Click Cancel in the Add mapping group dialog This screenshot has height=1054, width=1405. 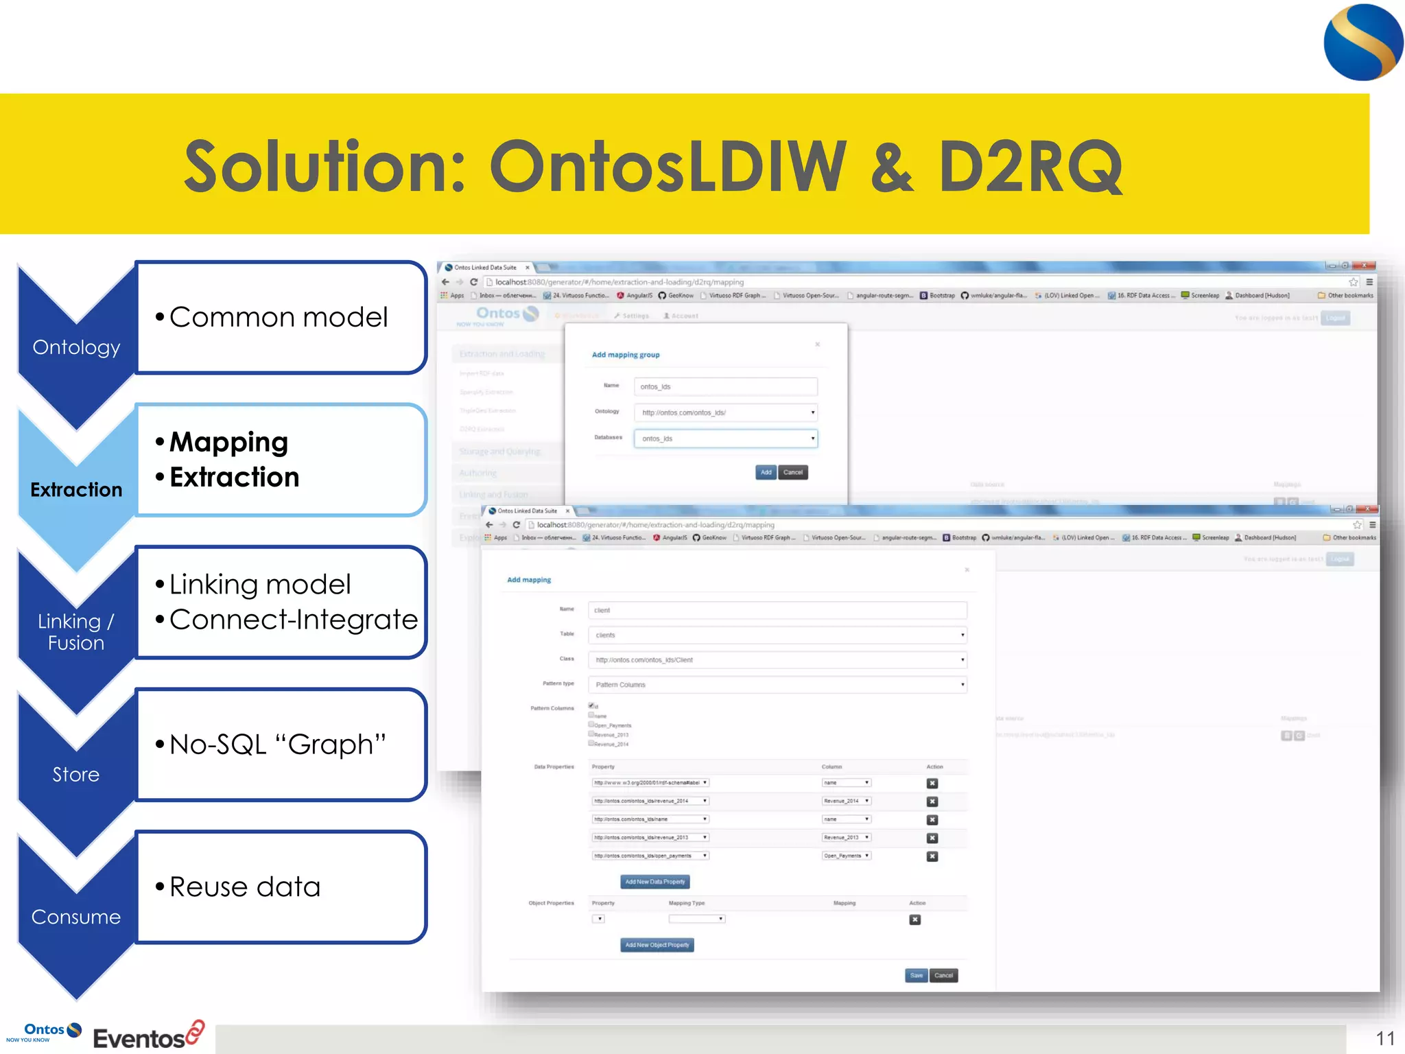[x=793, y=472]
